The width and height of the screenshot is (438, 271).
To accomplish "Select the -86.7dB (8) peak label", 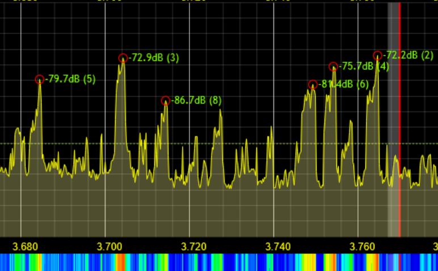I will (196, 101).
